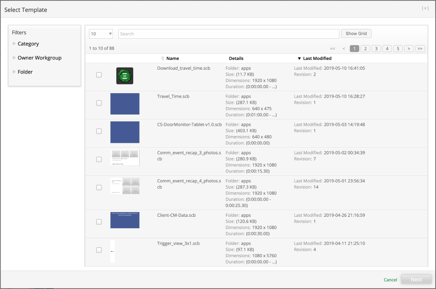Screen dimensions: 436x289
Task: Expand the Category filter
Action: tap(14, 44)
